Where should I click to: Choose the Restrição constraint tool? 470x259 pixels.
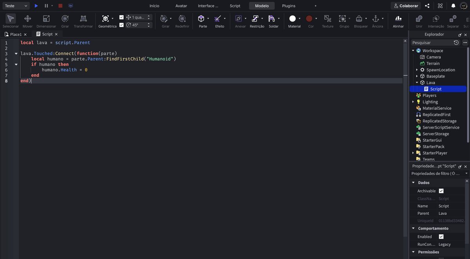255,18
